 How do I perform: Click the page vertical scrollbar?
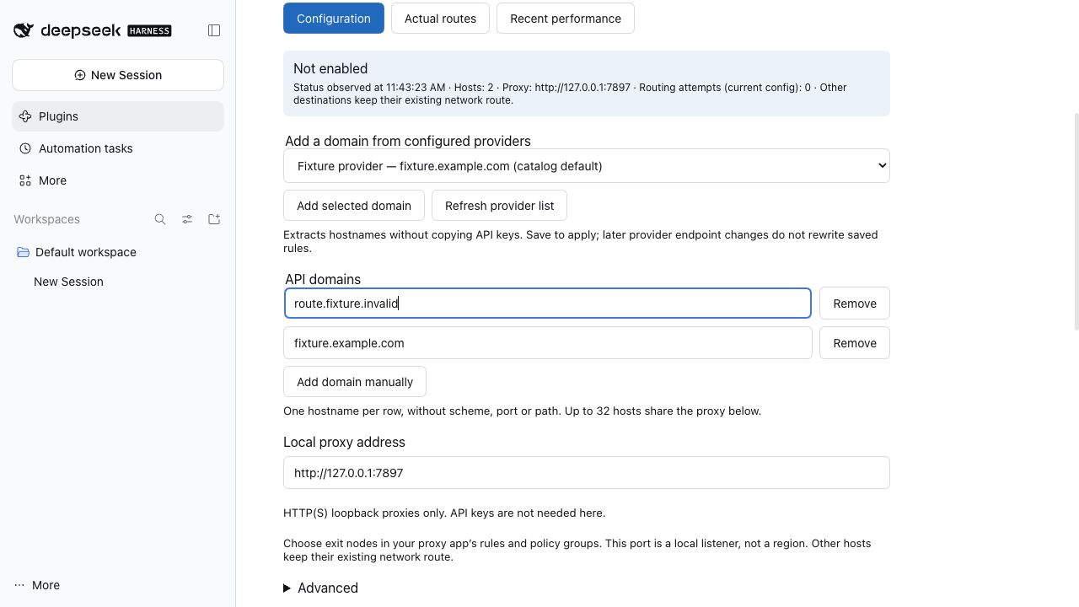[x=1076, y=221]
